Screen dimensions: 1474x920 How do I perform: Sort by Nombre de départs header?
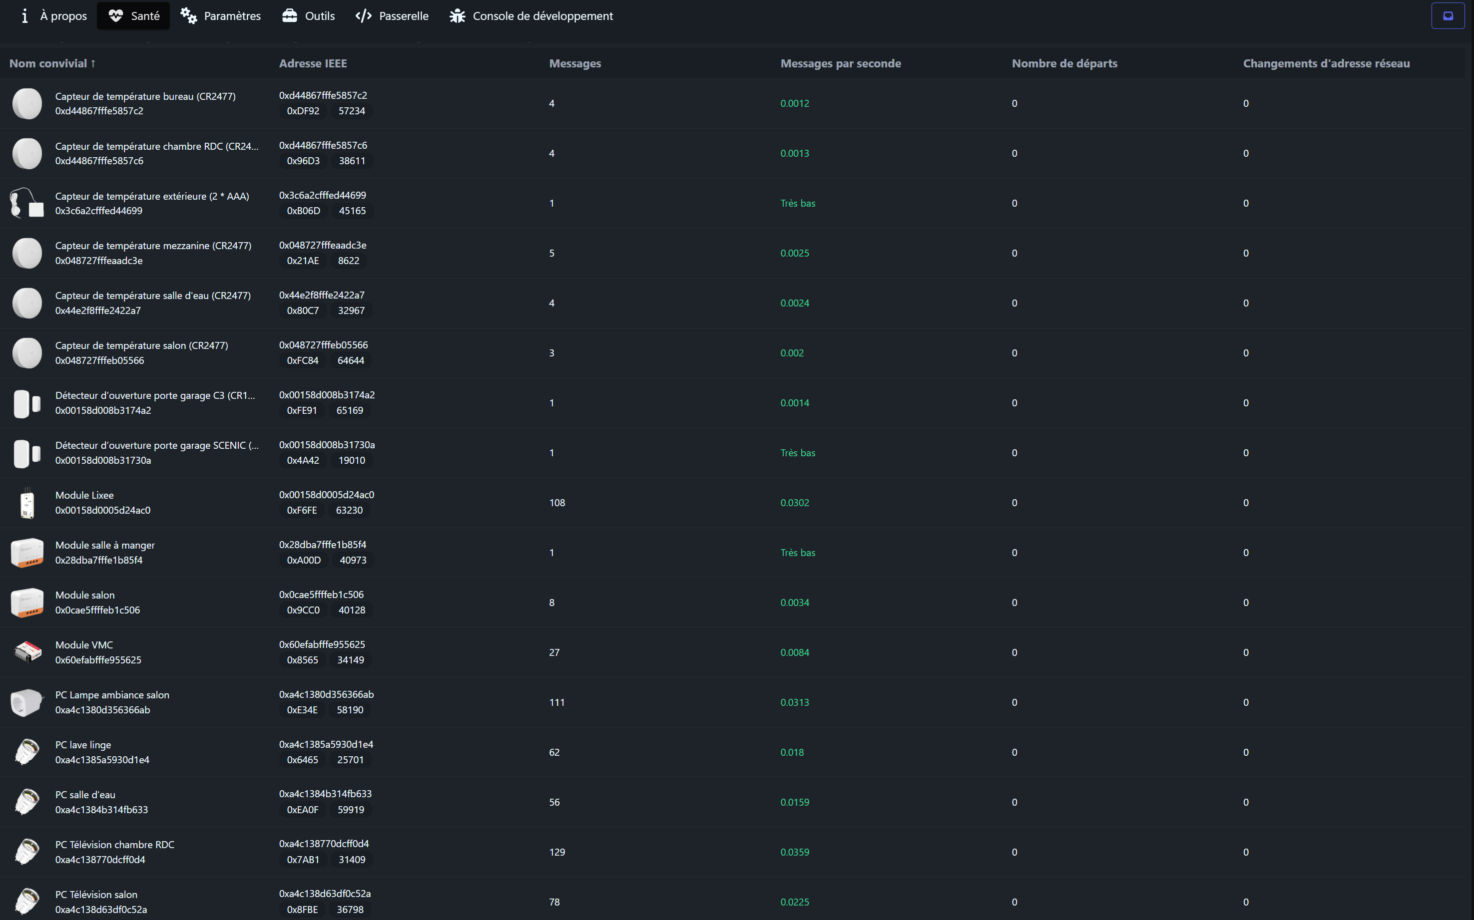click(x=1063, y=63)
